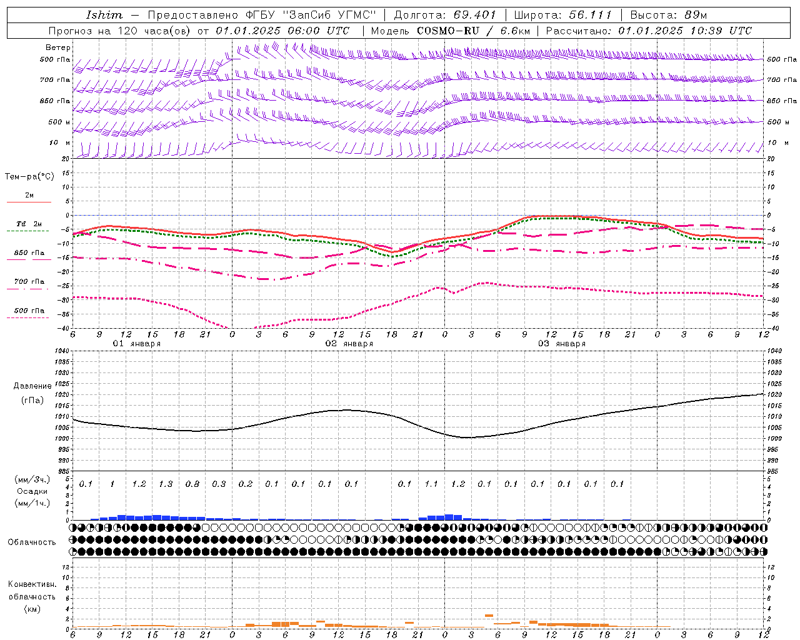
Task: Click the "01 января" date label
Action: point(136,344)
